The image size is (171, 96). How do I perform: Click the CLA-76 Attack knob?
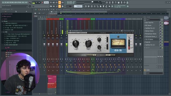(99, 39)
